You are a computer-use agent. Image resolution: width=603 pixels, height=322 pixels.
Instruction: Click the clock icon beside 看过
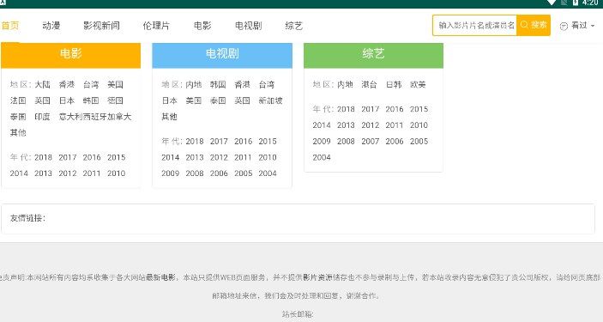[564, 26]
